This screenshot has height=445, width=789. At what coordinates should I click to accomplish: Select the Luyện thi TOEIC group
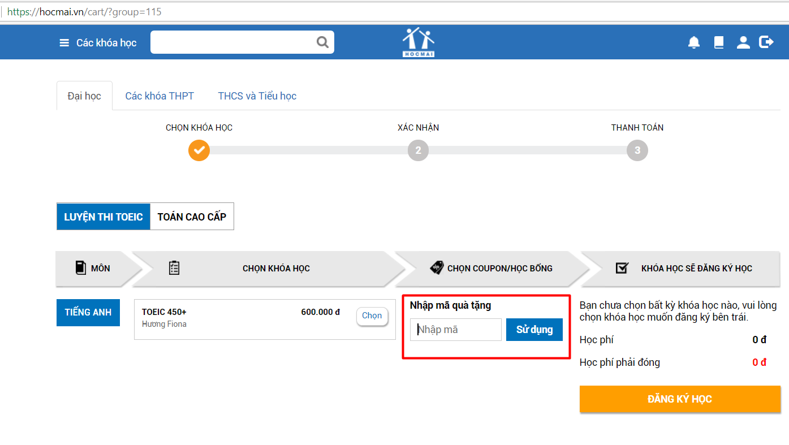pos(104,217)
